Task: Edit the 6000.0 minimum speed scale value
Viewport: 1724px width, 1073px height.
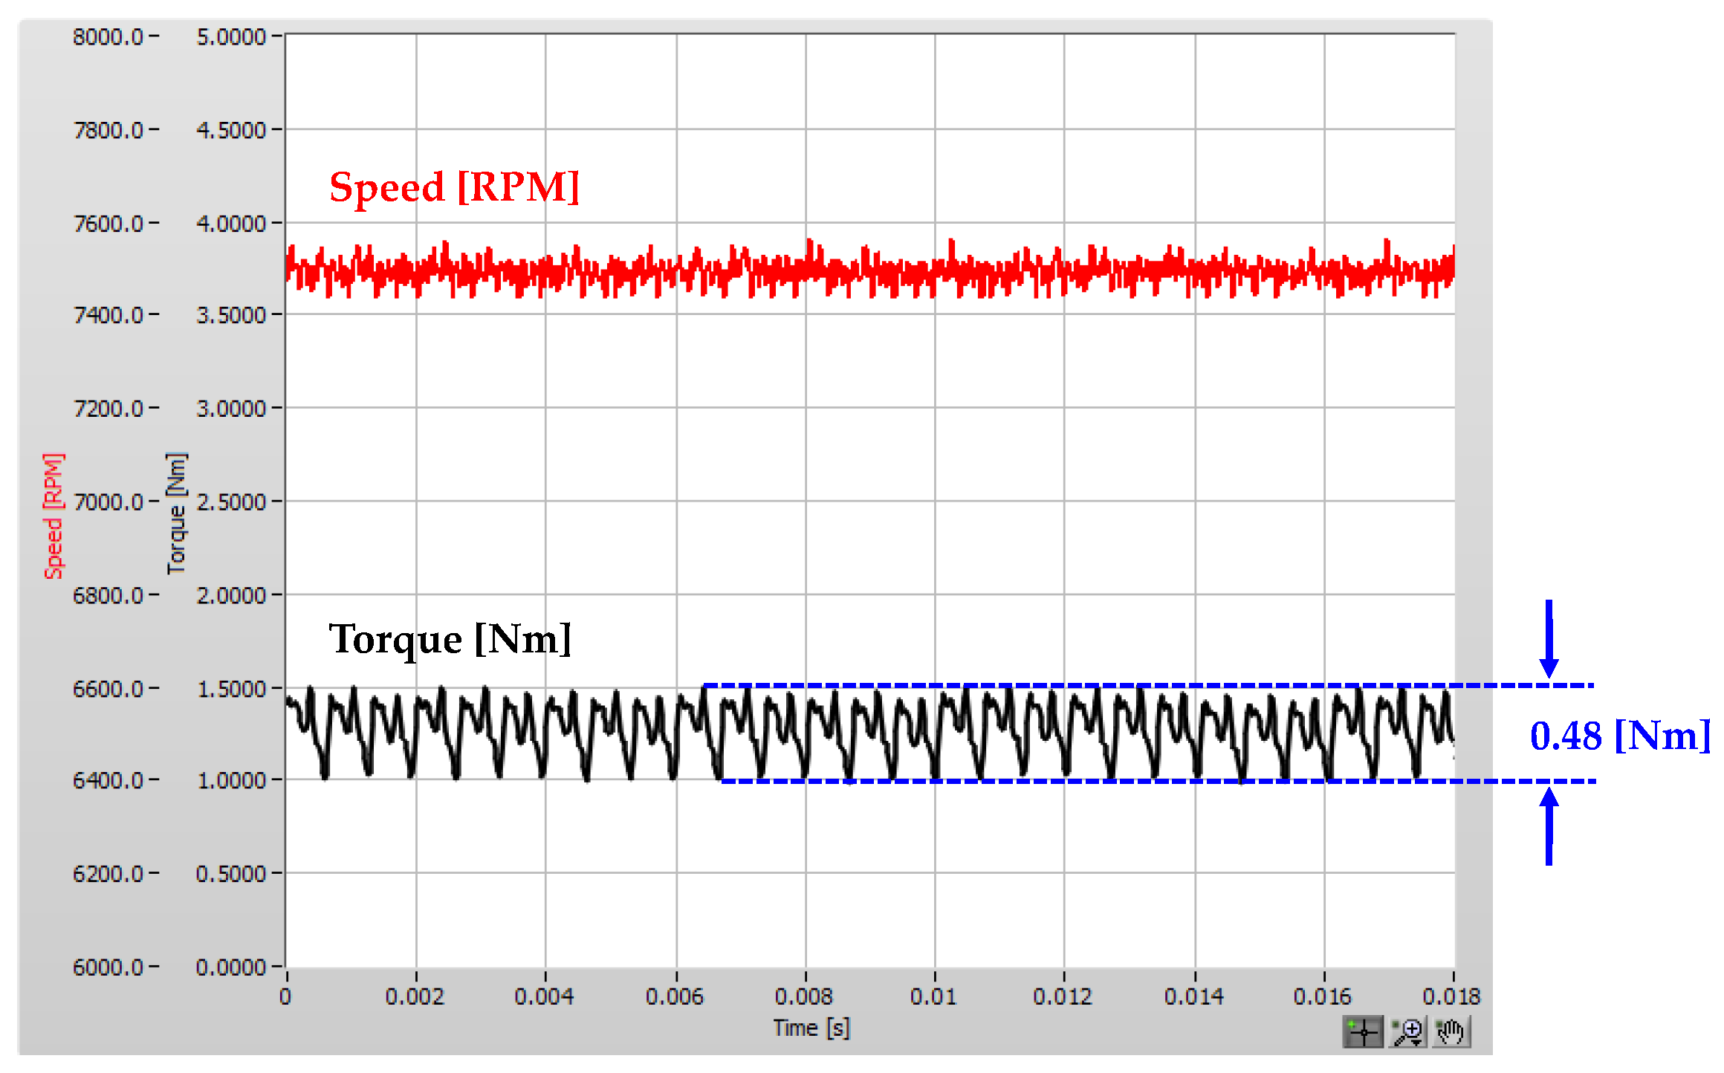Action: coord(108,967)
